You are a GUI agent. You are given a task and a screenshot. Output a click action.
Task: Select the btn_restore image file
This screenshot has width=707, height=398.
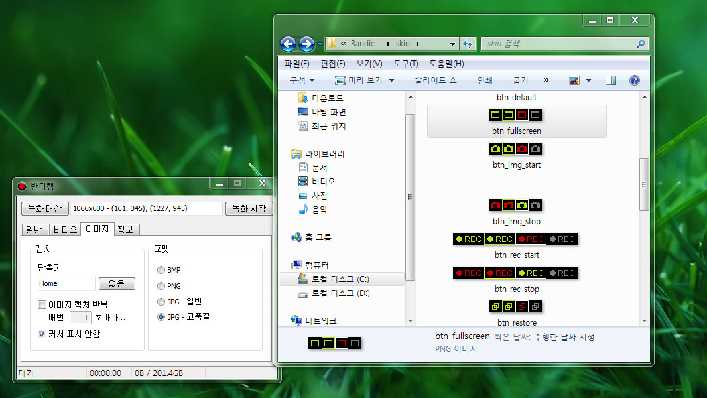click(517, 313)
